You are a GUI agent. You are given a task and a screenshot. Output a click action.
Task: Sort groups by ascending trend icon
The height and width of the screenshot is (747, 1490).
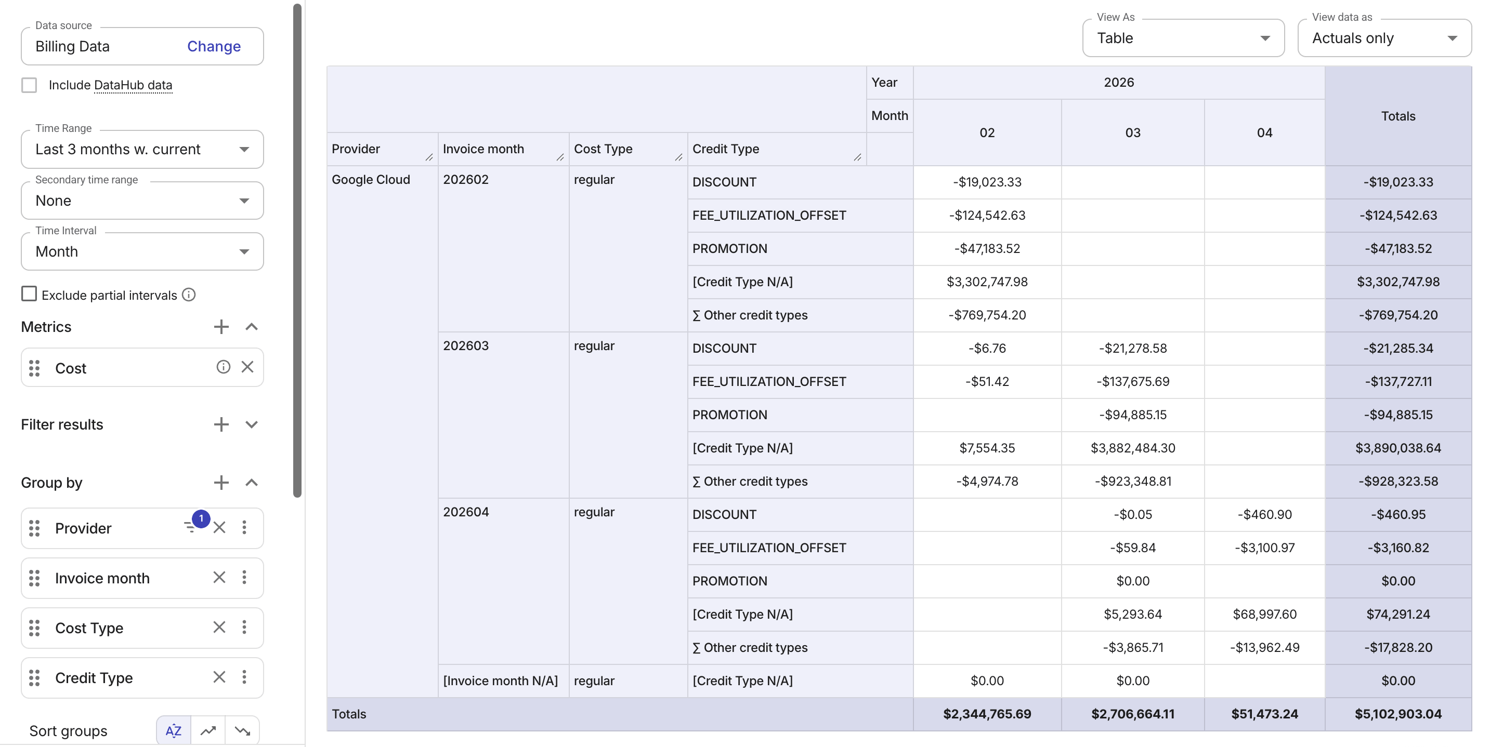(x=207, y=730)
